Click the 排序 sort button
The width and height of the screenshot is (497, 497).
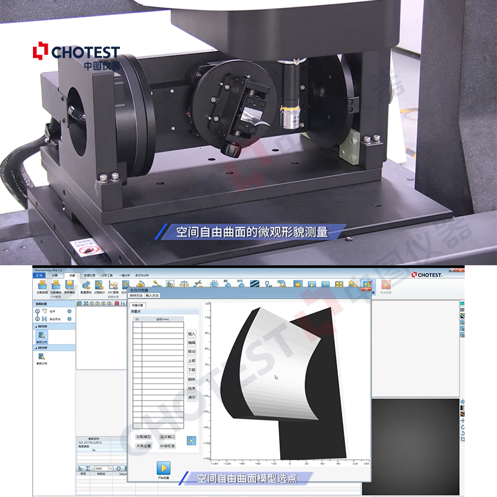pyautogui.click(x=192, y=388)
